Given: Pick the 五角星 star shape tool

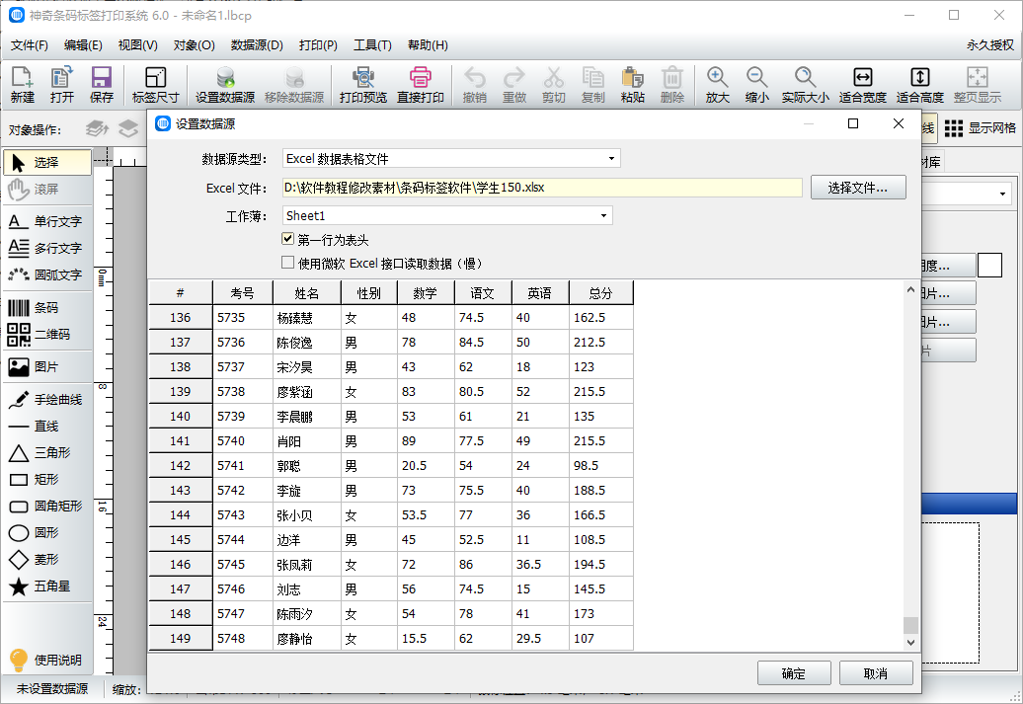Looking at the screenshot, I should [46, 587].
